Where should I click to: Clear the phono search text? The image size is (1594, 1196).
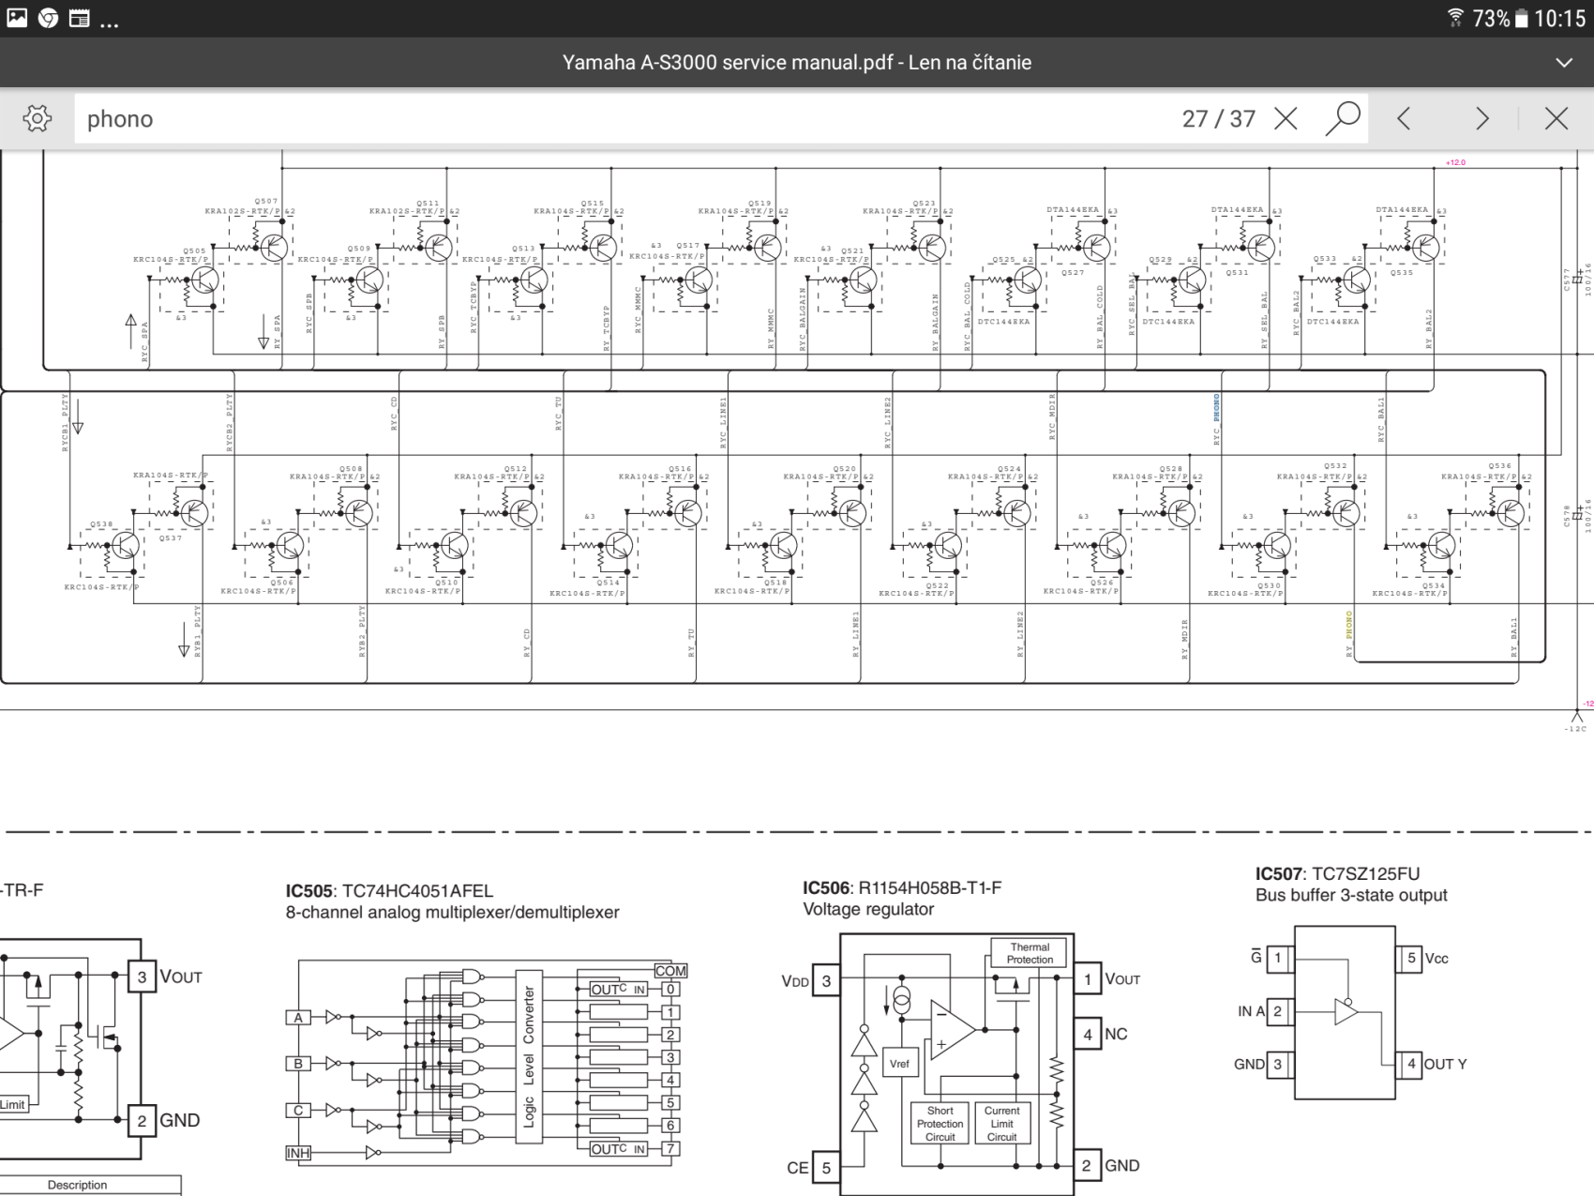tap(1286, 119)
